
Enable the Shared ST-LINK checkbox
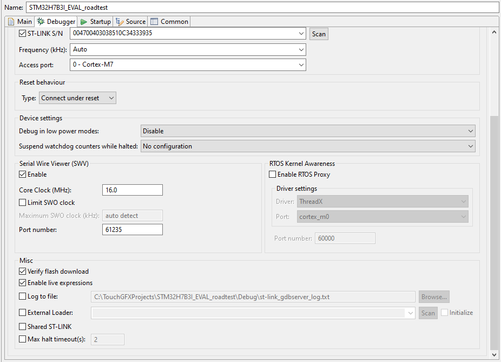(x=22, y=326)
